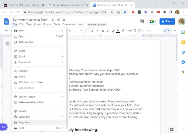Open a new browser tab
Viewport: 188px width, 134px height.
coord(139,5)
